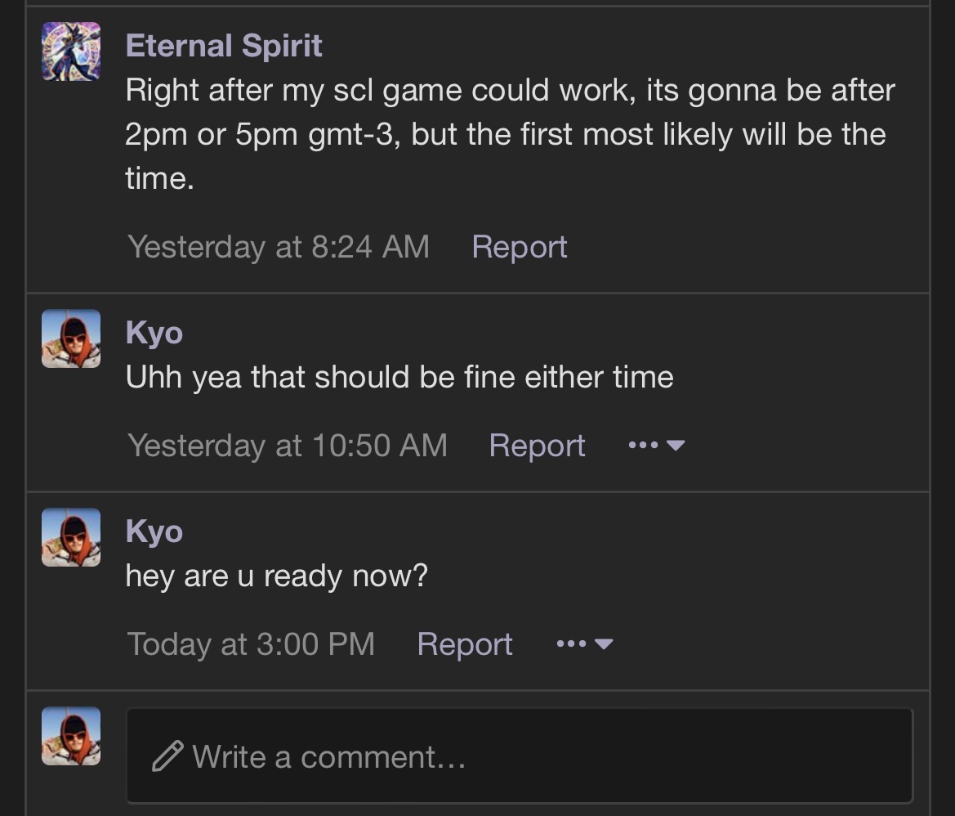Screen dimensions: 955x816
Task: Open Kyo's username above "hey are u ready now?"
Action: click(x=154, y=531)
